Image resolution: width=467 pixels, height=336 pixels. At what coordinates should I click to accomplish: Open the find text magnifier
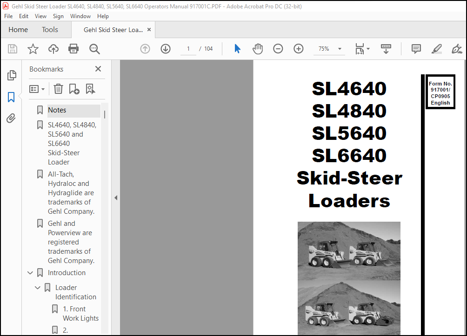coord(94,49)
